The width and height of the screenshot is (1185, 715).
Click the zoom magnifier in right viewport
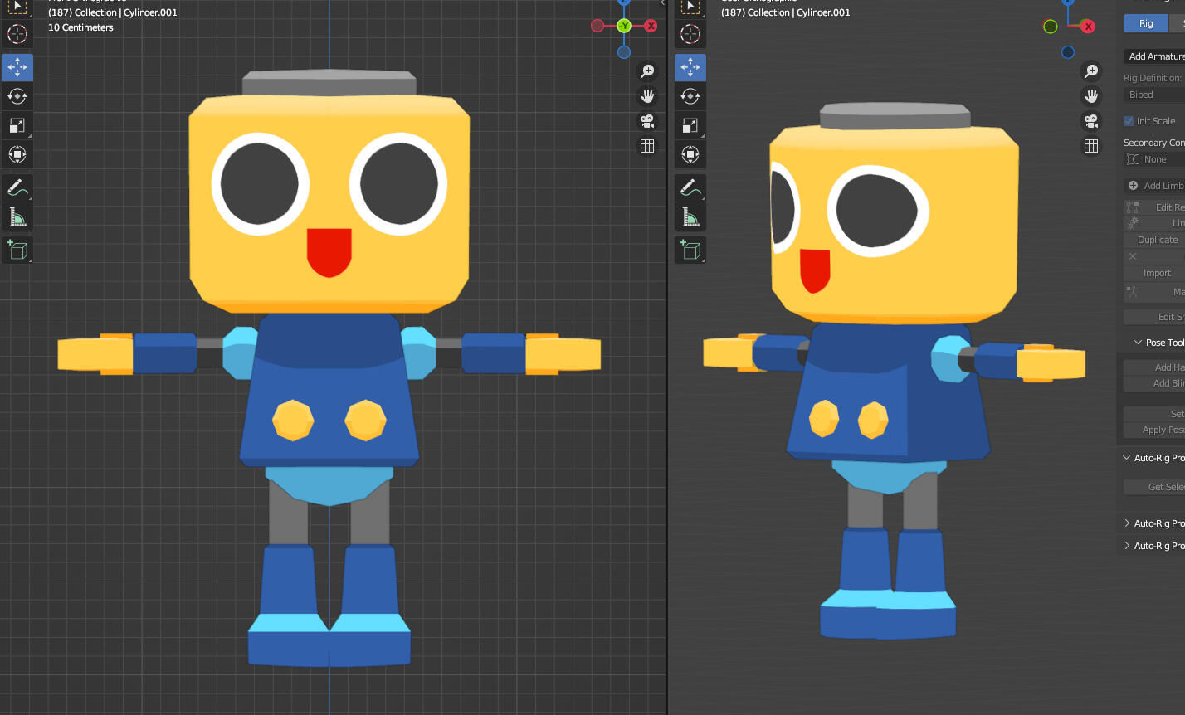(1090, 71)
